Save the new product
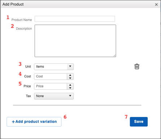This screenshot has width=161, height=139. (139, 122)
